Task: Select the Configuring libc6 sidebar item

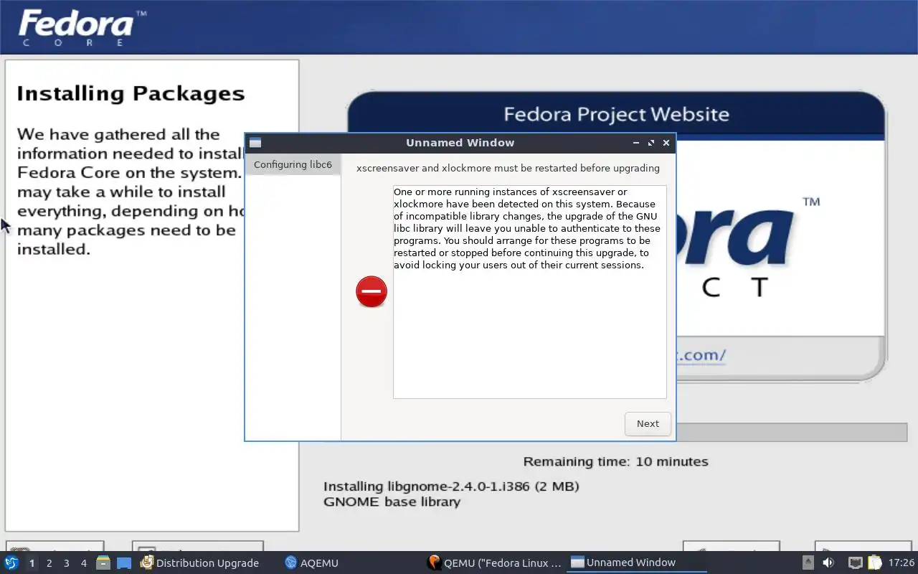Action: (x=293, y=164)
